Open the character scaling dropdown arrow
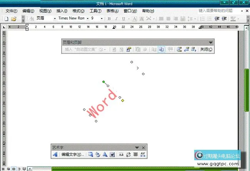The width and height of the screenshot is (250, 171). point(154,19)
